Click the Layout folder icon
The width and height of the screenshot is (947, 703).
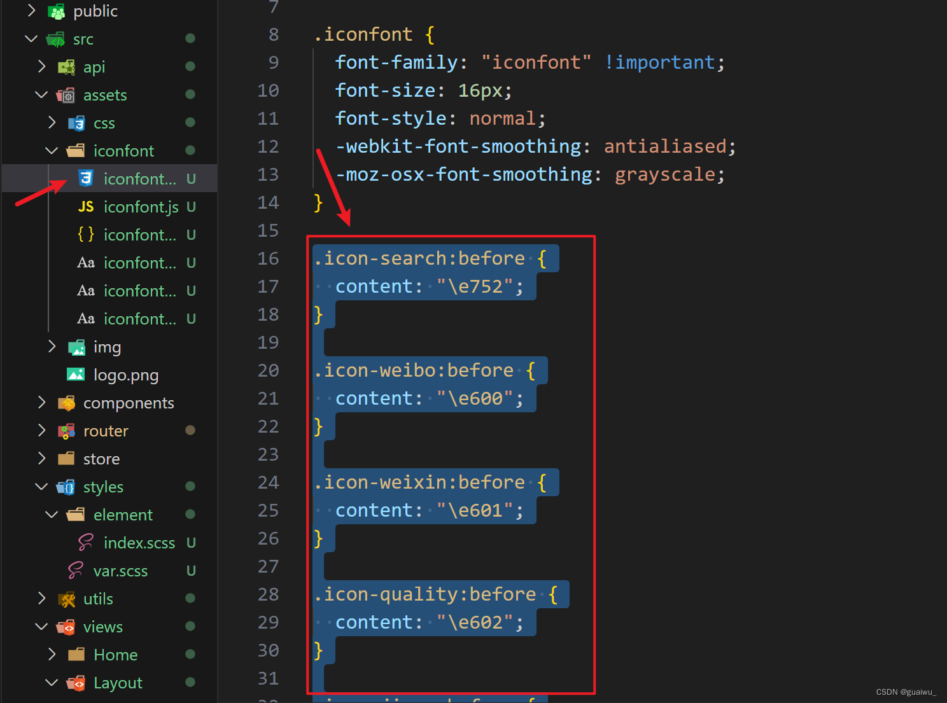pos(76,683)
